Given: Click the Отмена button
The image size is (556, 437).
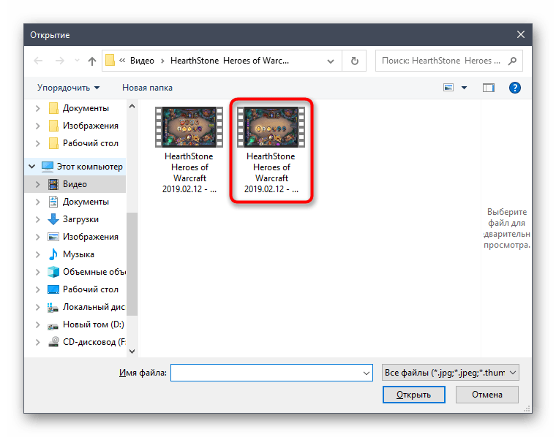Looking at the screenshot, I should point(487,395).
